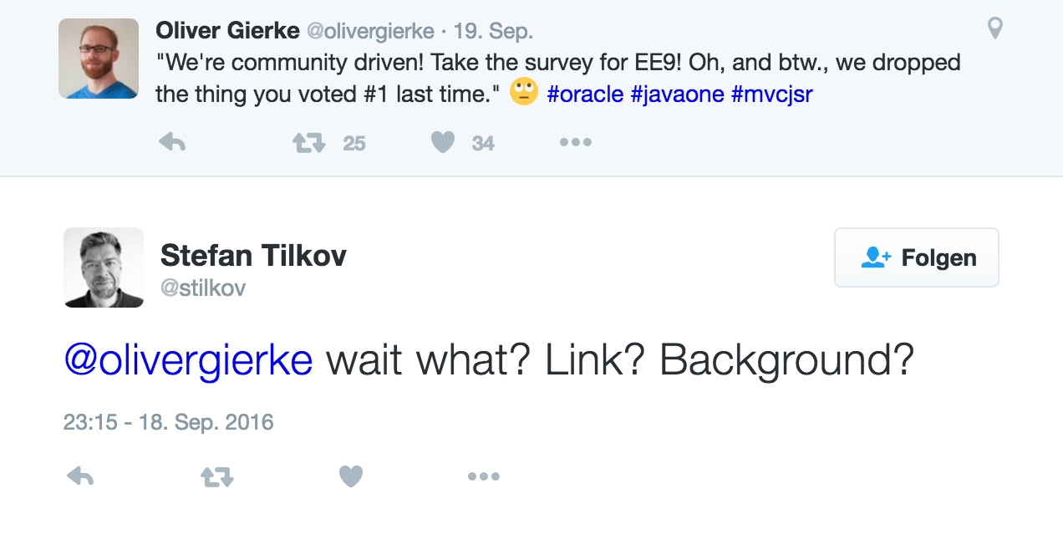Open more options on Oliver Gierke's tweet

tap(576, 143)
